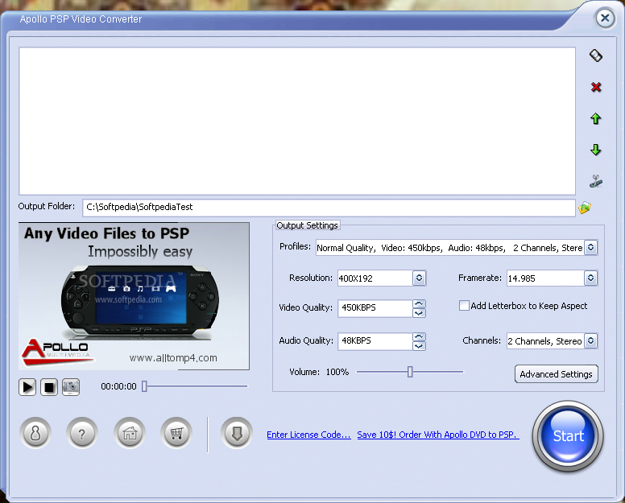The image size is (625, 503).
Task: Open the trim/cut video scissors tool
Action: tap(596, 181)
